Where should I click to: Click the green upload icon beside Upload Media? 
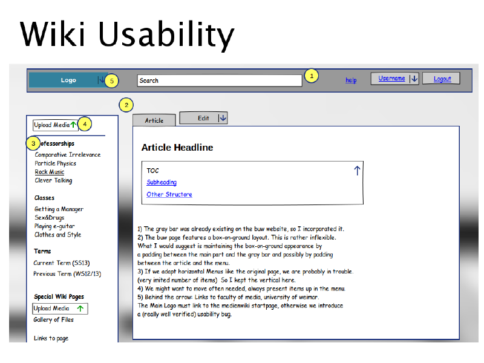tap(72, 124)
